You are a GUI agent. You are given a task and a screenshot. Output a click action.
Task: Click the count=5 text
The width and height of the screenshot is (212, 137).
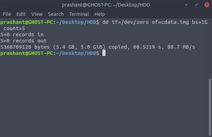14,28
